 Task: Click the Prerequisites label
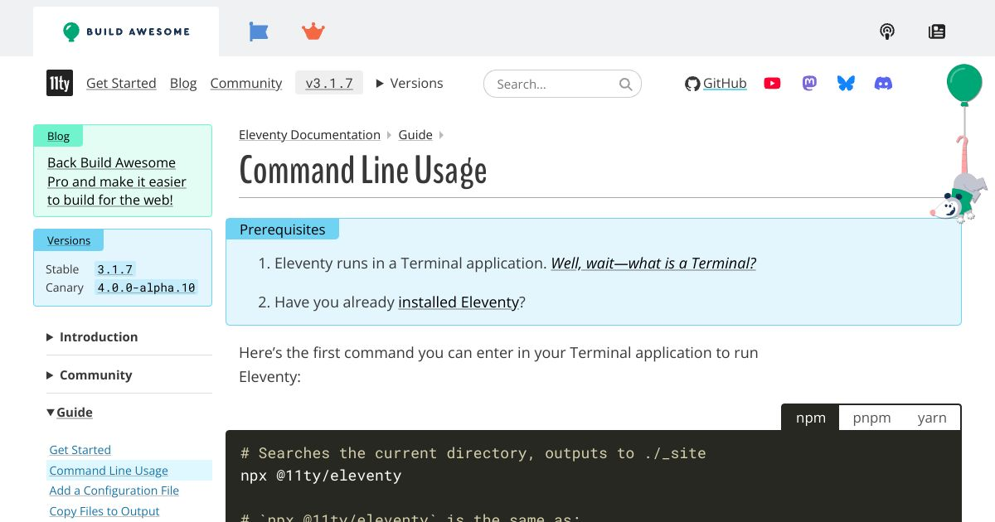coord(283,230)
